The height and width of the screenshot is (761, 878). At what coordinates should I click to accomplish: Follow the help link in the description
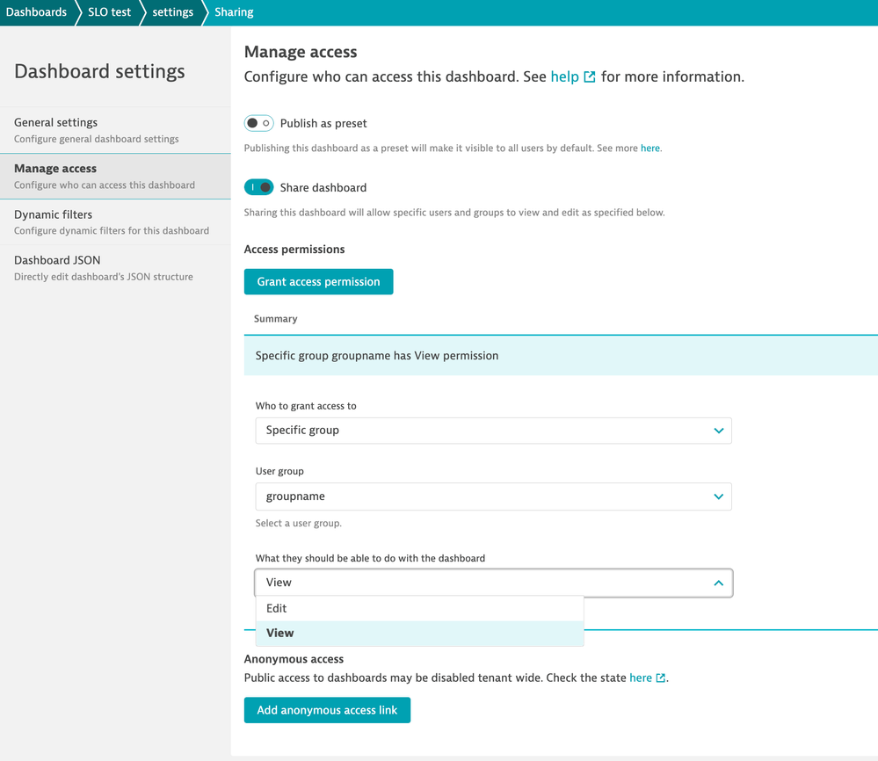[x=564, y=77]
